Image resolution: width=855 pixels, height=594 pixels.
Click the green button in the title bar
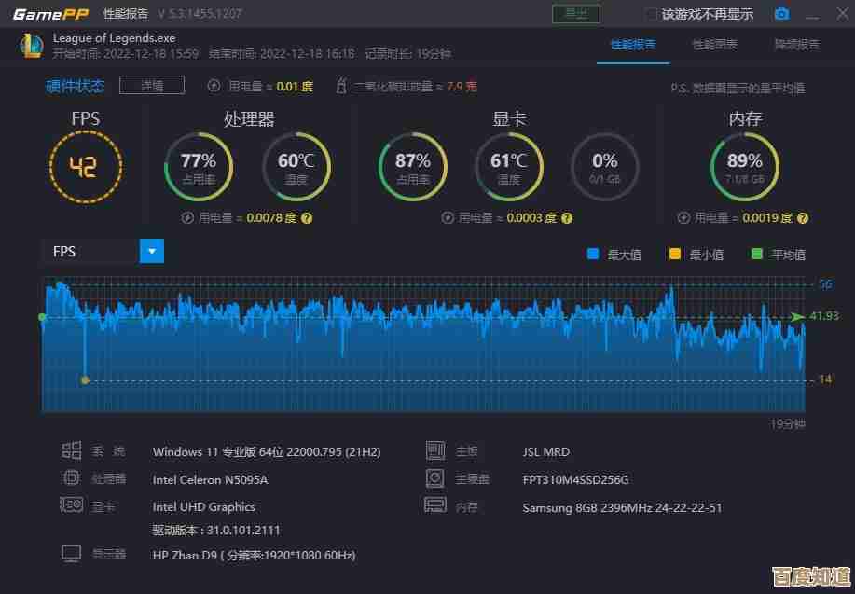(576, 13)
